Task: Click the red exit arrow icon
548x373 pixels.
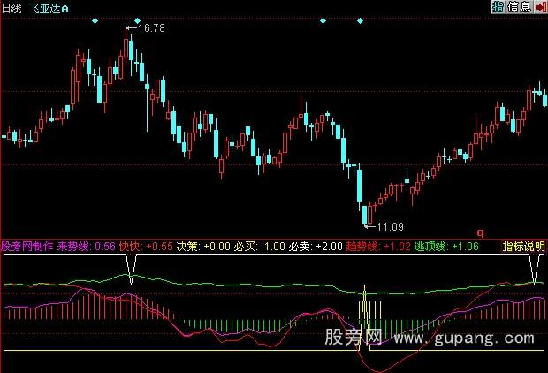Action: pyautogui.click(x=538, y=7)
